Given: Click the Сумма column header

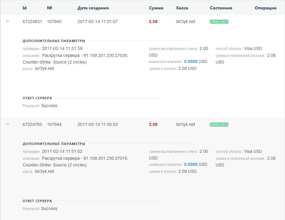Looking at the screenshot, I should click(x=156, y=8).
